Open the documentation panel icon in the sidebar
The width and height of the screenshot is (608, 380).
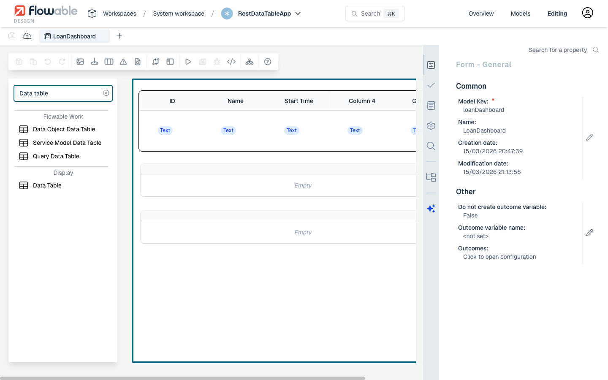[x=431, y=105]
